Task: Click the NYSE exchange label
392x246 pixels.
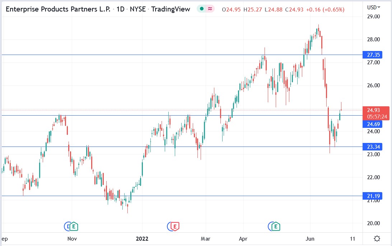Action: (138, 9)
